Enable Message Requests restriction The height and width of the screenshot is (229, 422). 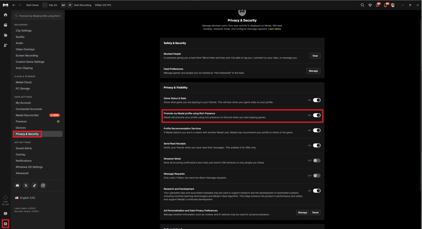pyautogui.click(x=317, y=175)
